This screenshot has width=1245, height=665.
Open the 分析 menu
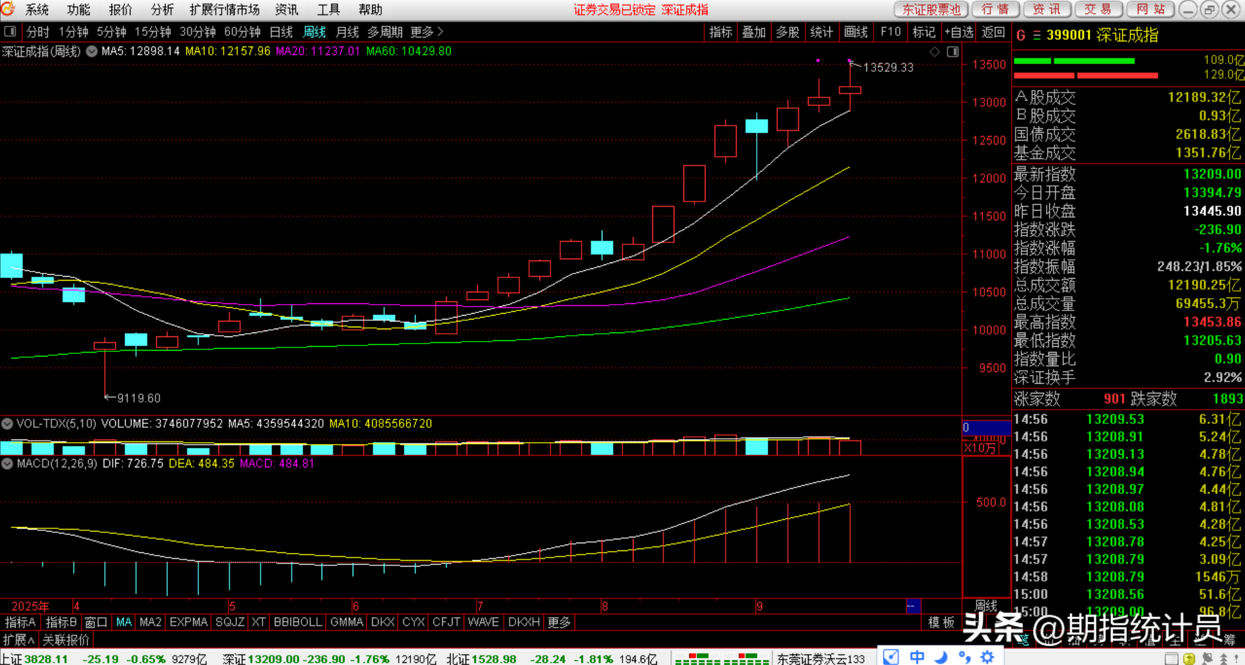coord(161,10)
